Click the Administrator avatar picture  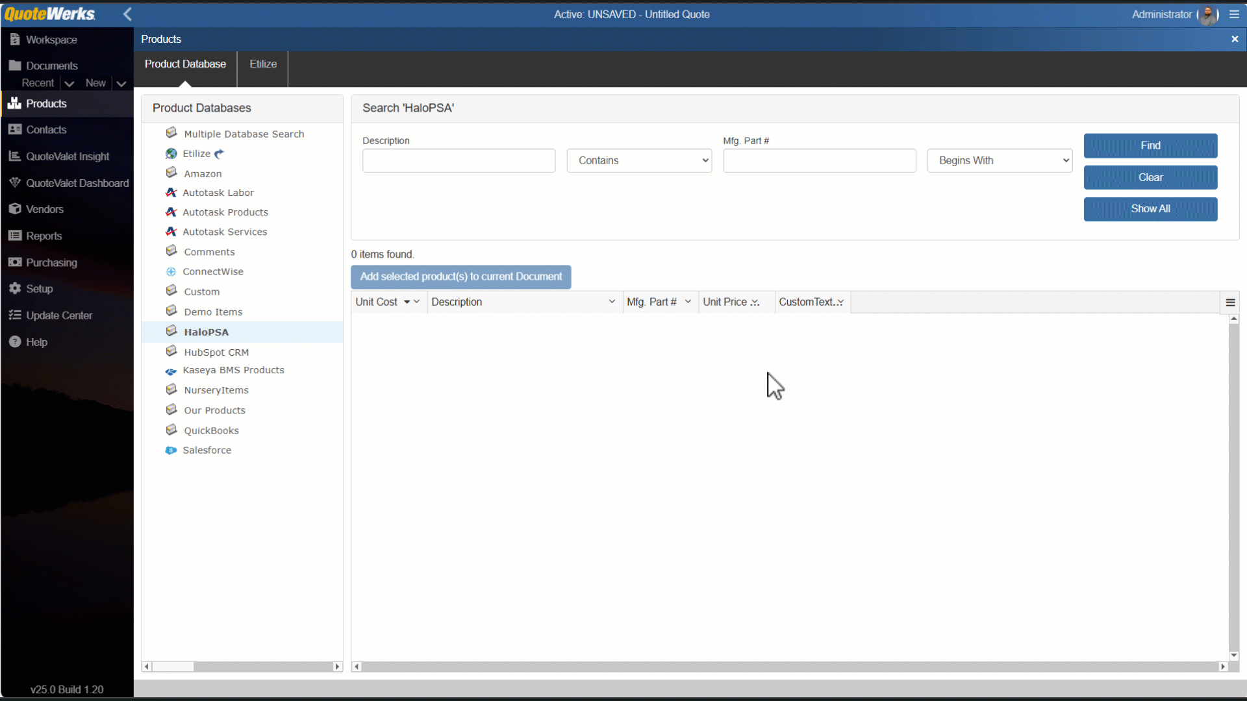[x=1208, y=15]
